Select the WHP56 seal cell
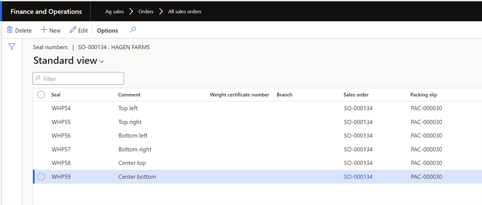Viewport: 482px width, 205px height. point(61,136)
